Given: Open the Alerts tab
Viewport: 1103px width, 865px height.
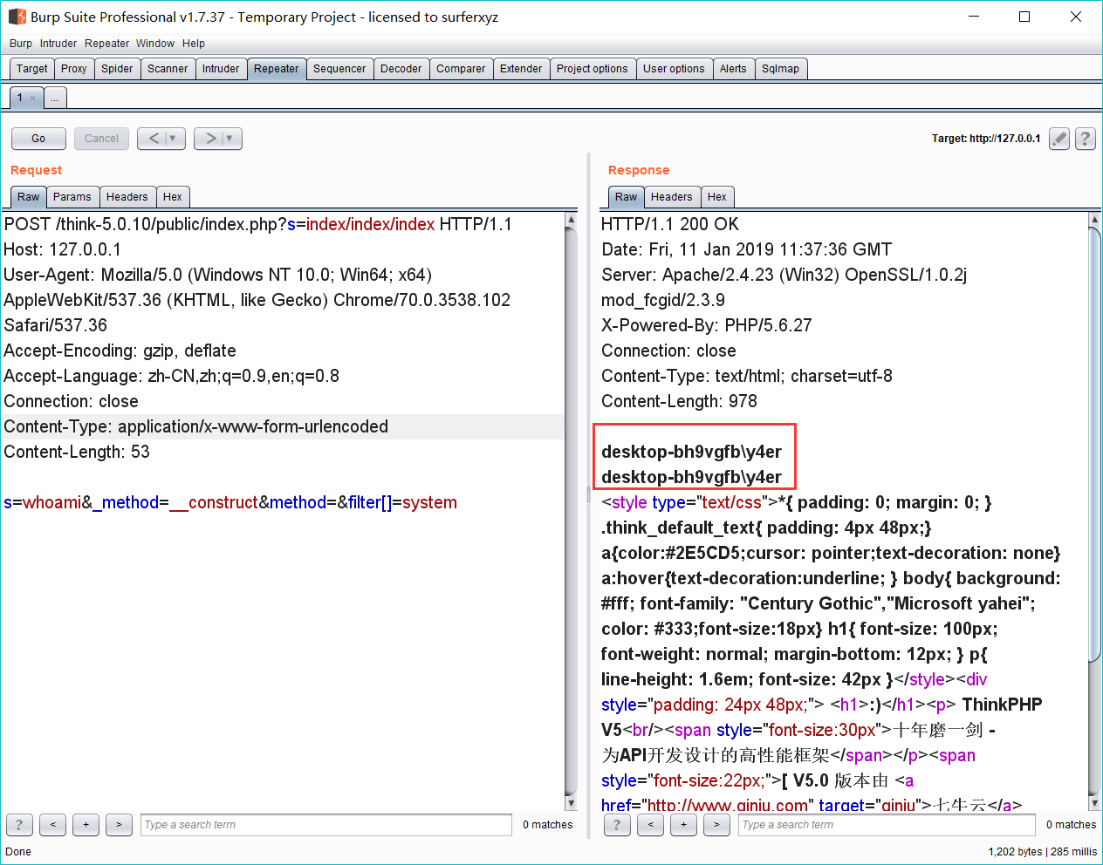Looking at the screenshot, I should [x=733, y=69].
